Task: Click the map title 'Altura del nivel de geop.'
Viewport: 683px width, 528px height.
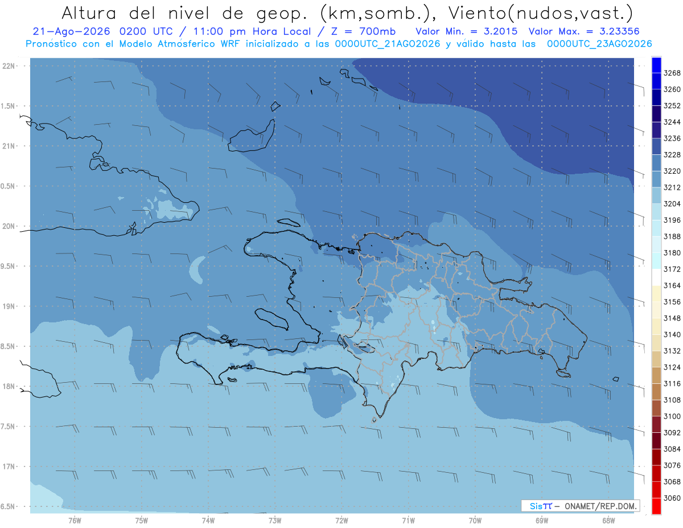Action: coord(186,13)
